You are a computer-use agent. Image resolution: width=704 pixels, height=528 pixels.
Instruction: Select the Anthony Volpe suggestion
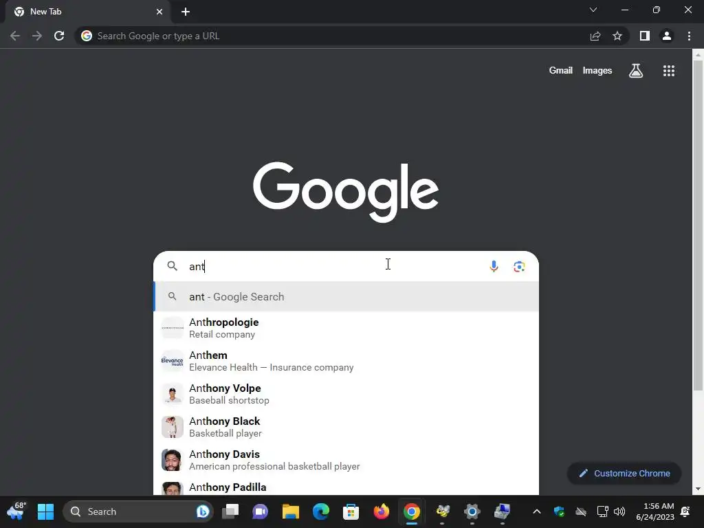(x=346, y=394)
